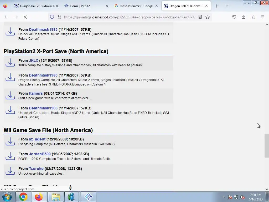Screen dimensions: 269x202
Task: Open the blue people icon app in taskbar
Action: pyautogui.click(x=71, y=197)
